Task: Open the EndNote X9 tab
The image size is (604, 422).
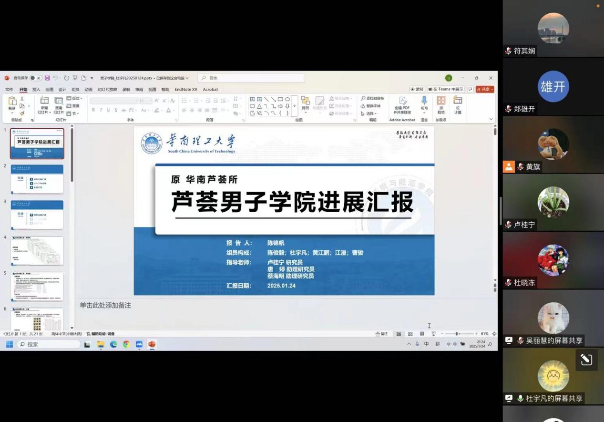Action: [x=185, y=90]
